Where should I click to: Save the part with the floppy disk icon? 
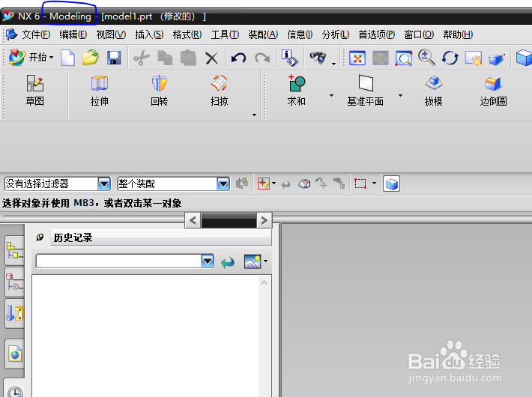coord(114,58)
